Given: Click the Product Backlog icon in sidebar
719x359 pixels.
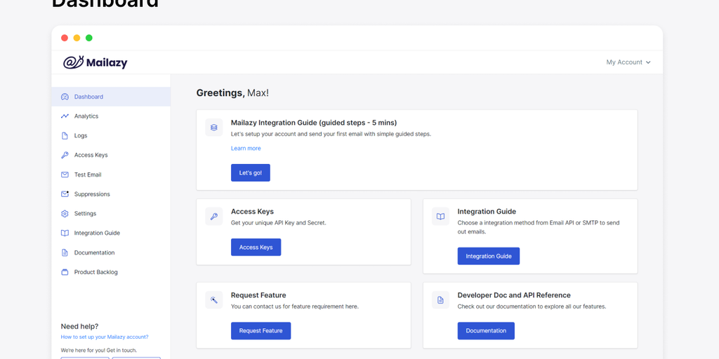Looking at the screenshot, I should click(65, 272).
